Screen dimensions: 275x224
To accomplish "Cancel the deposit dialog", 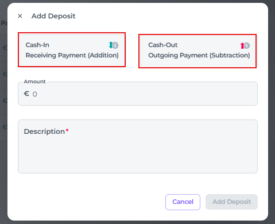I will (x=183, y=202).
